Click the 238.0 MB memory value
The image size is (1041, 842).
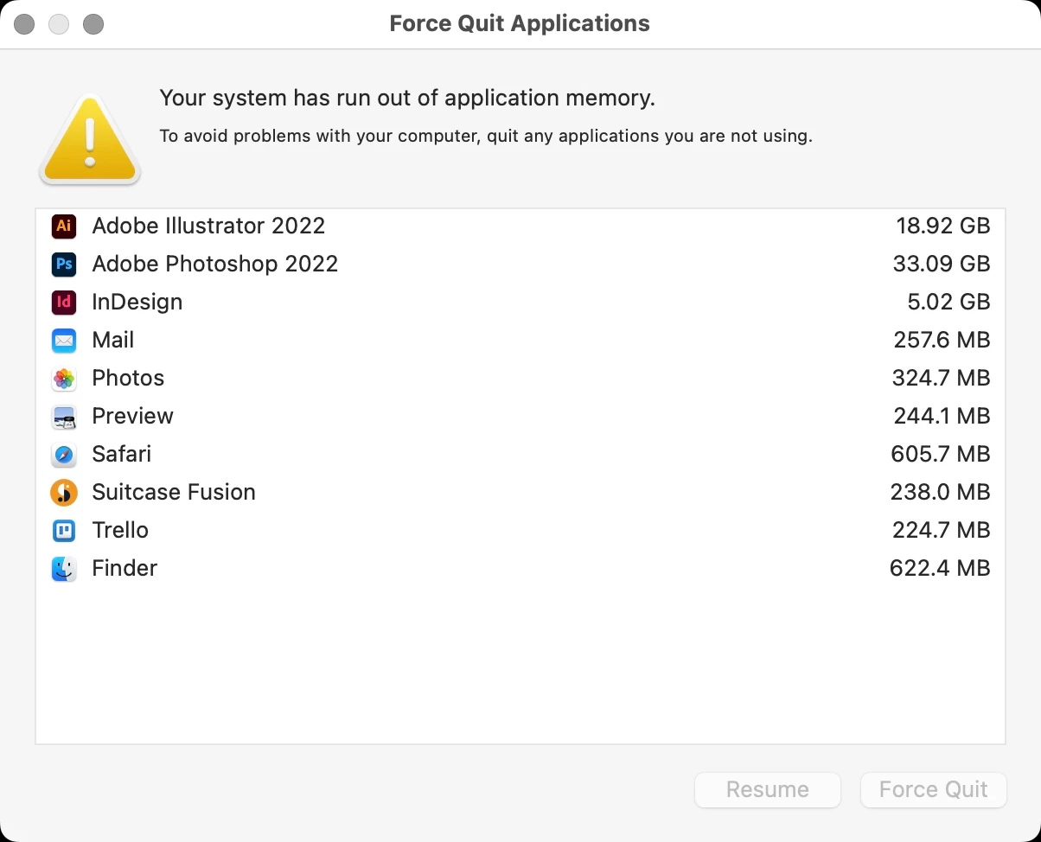click(941, 492)
